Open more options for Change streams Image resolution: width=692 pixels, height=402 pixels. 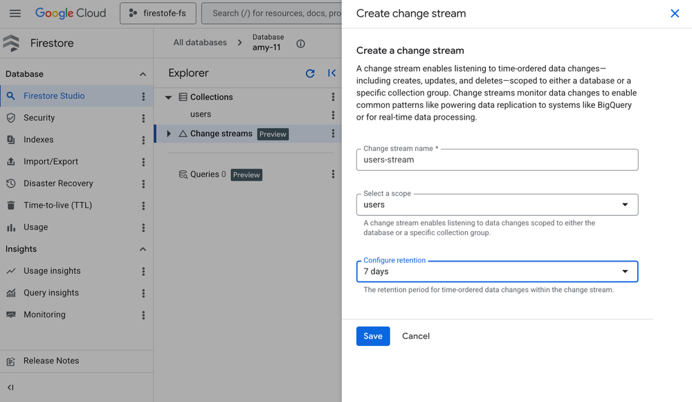click(x=334, y=134)
